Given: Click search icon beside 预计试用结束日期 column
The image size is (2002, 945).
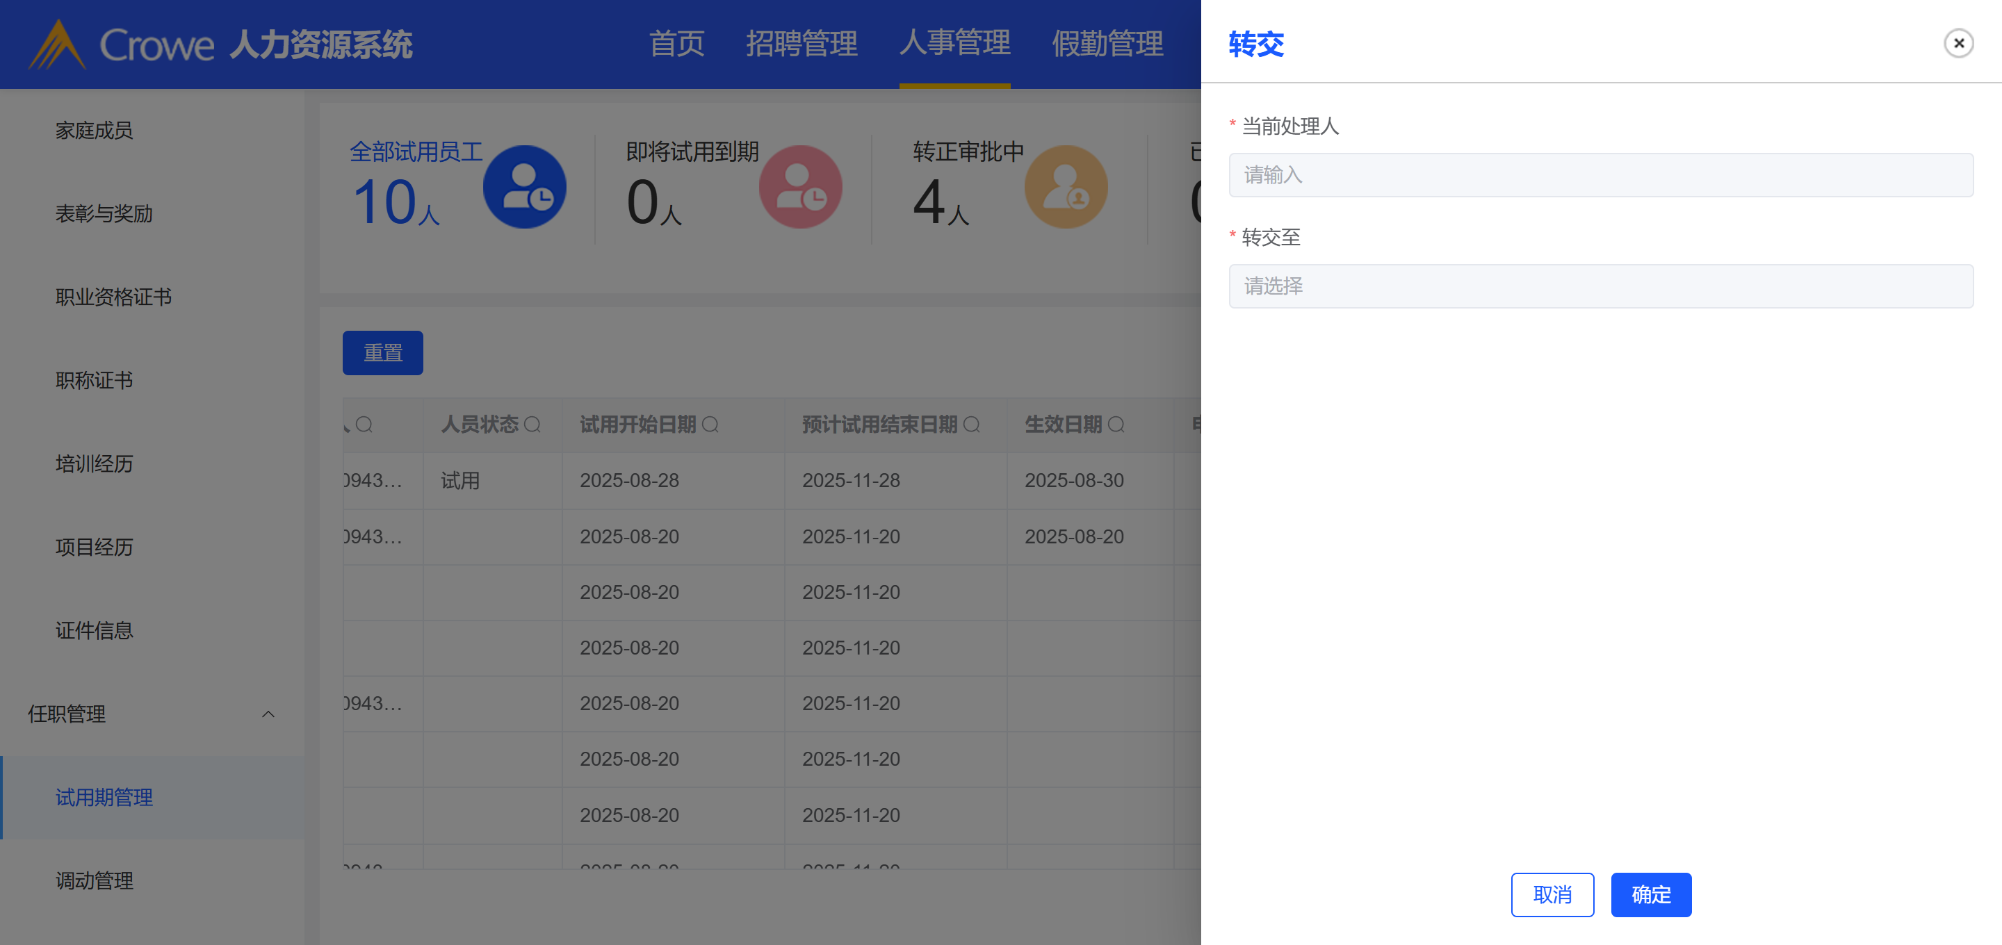Looking at the screenshot, I should pos(972,425).
